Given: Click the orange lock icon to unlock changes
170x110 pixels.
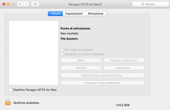Looking at the screenshot, I should pyautogui.click(x=8, y=102).
